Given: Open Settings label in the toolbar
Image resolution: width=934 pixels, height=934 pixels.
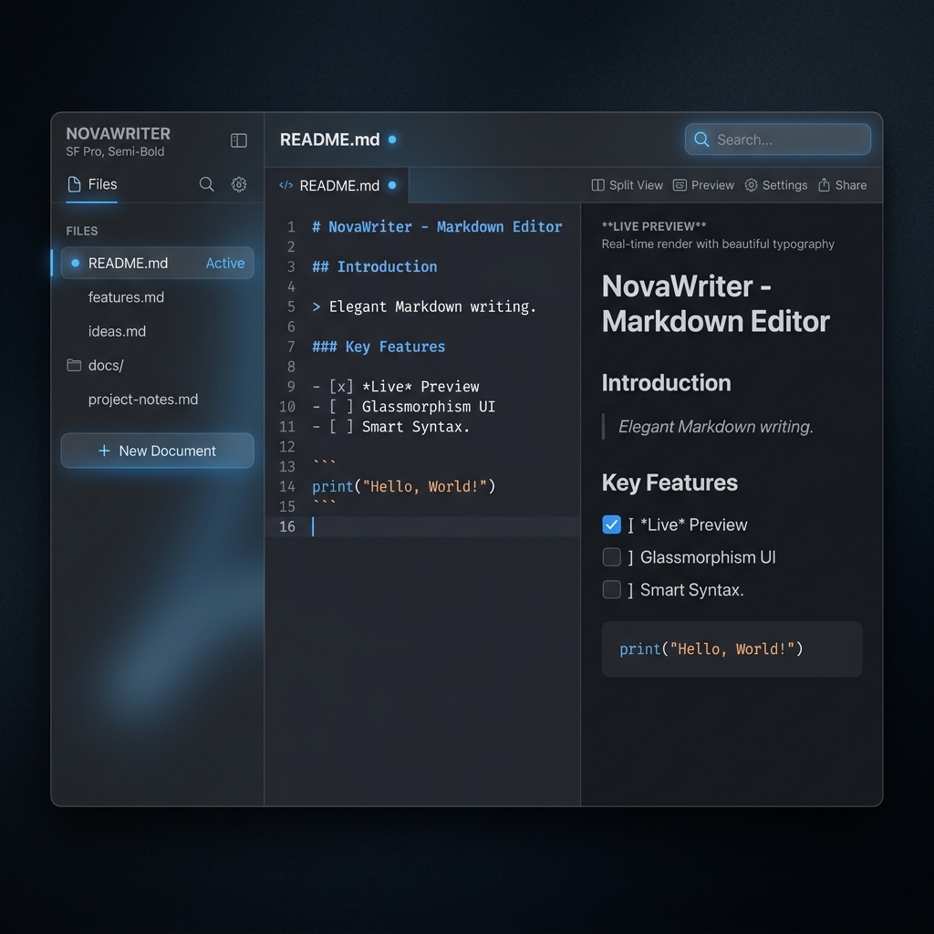Looking at the screenshot, I should [x=784, y=185].
